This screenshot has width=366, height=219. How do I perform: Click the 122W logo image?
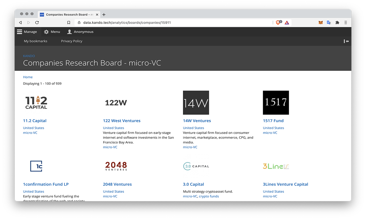pos(116,103)
